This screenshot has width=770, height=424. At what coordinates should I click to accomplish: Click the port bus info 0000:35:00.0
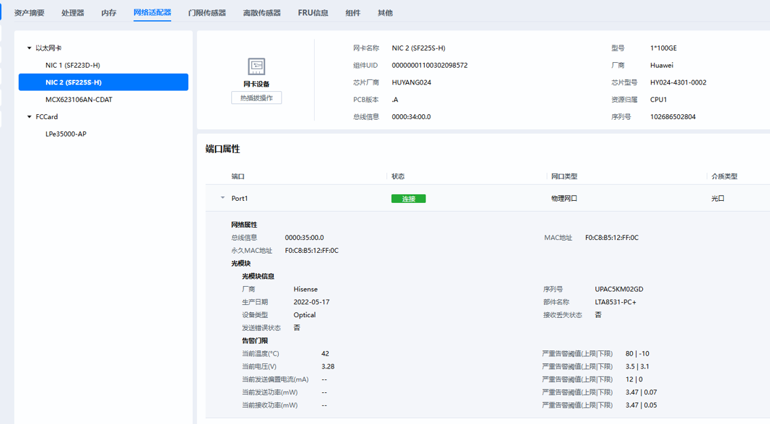[x=304, y=237]
